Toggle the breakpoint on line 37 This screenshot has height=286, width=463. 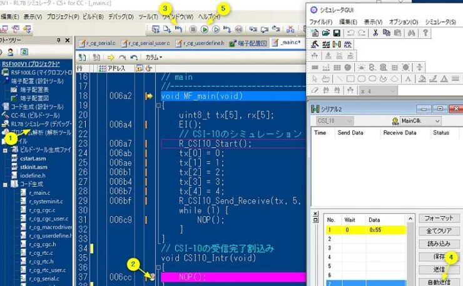click(x=150, y=276)
